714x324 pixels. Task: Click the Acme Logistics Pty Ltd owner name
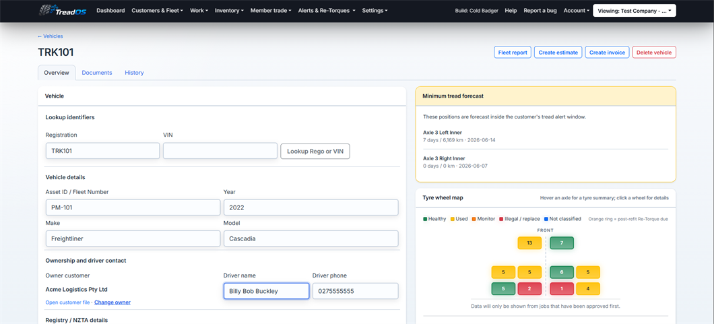click(77, 290)
